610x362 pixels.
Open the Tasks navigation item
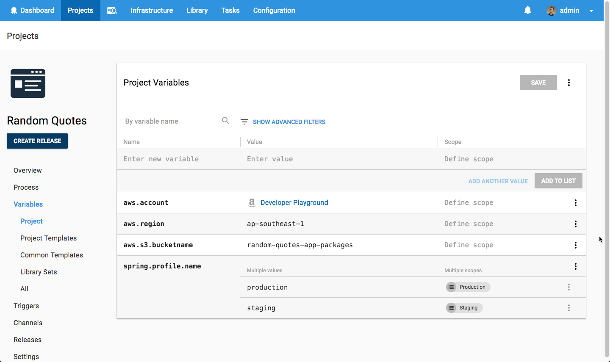tap(230, 10)
